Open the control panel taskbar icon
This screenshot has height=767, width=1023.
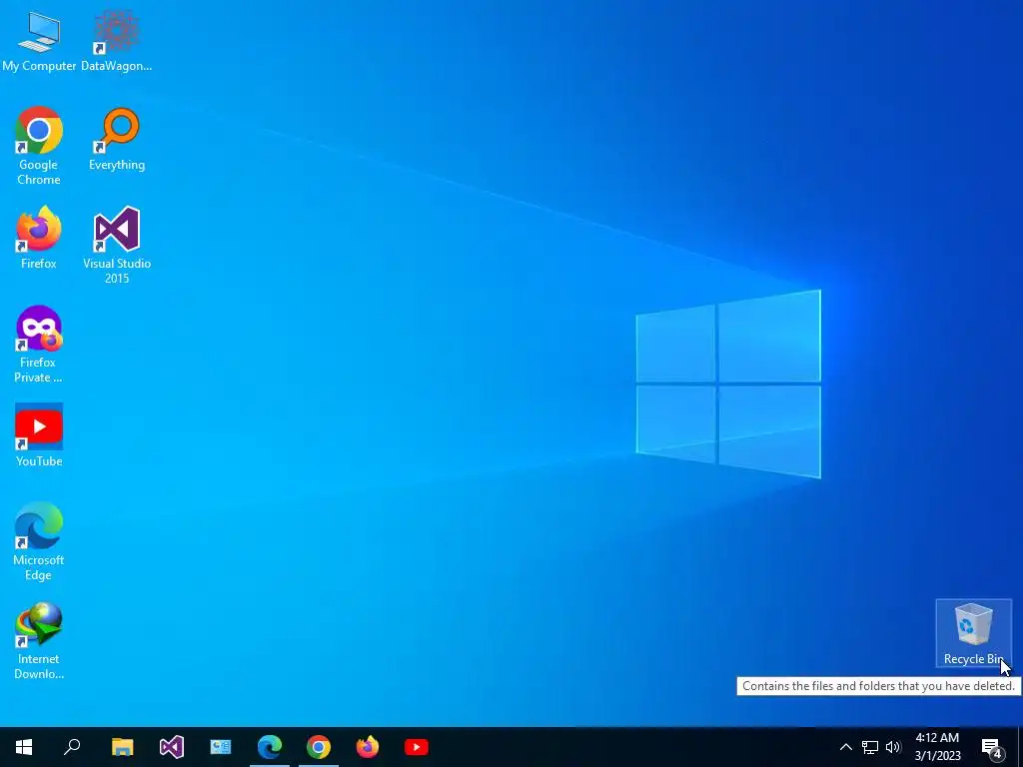coord(221,747)
